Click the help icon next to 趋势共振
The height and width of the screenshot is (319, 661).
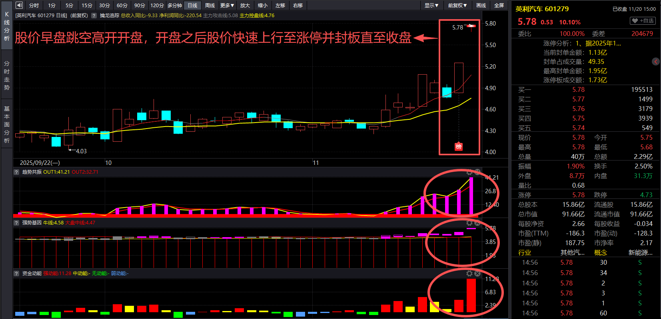(16, 172)
